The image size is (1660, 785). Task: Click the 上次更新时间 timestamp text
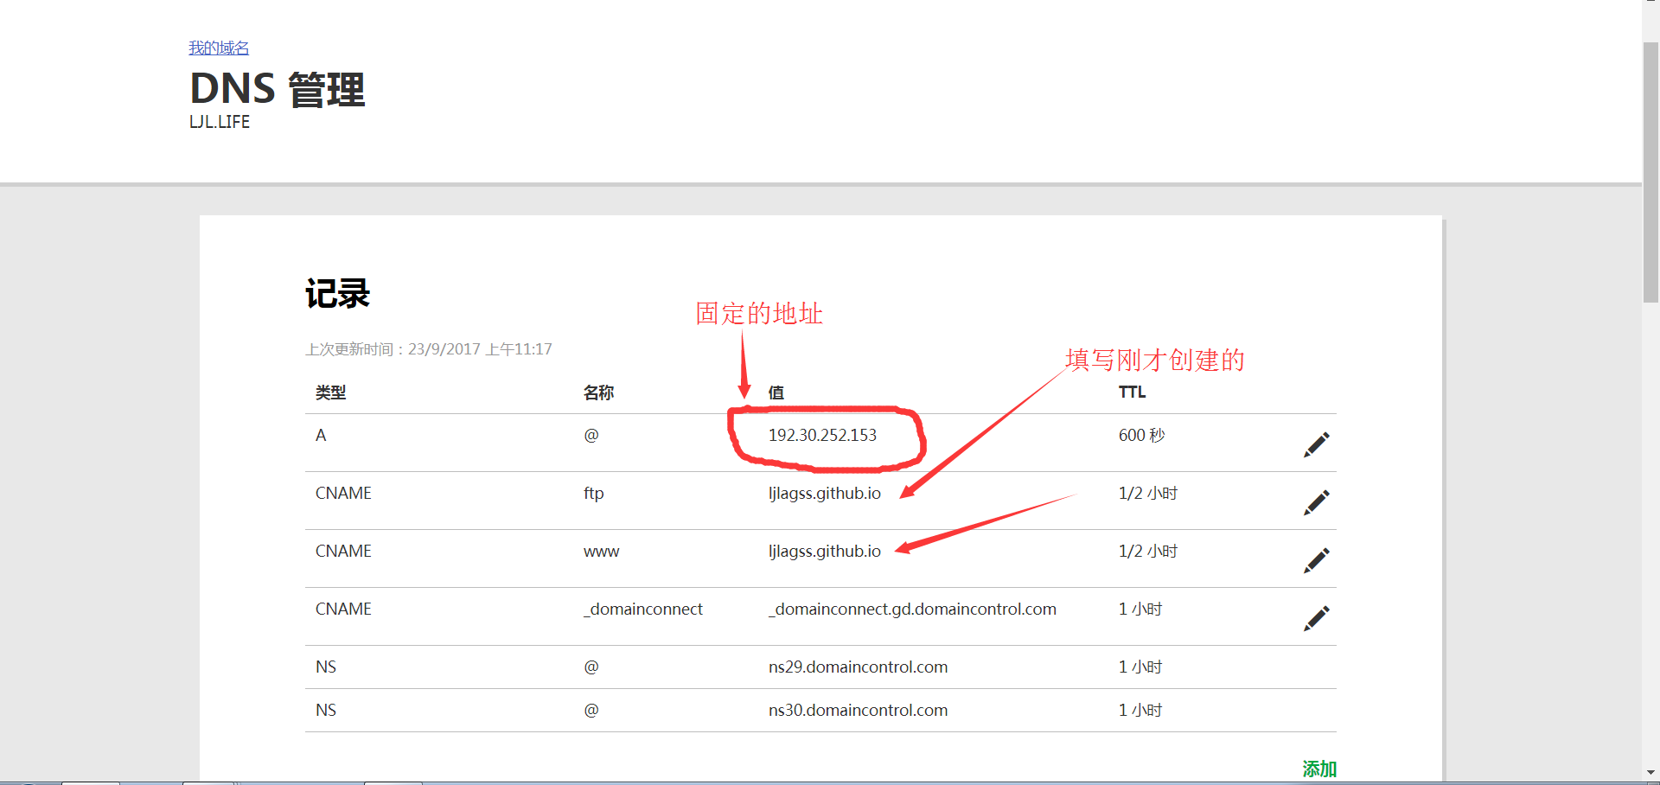pos(428,349)
